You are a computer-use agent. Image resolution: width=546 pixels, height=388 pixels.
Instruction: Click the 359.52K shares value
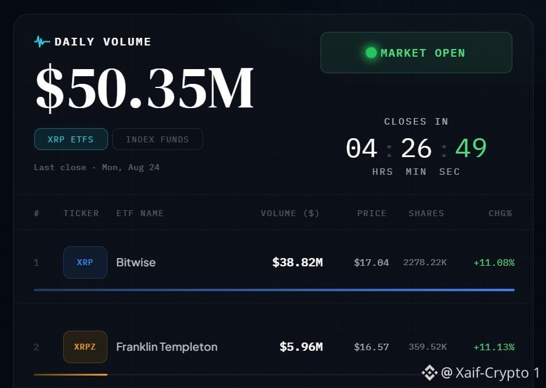pos(427,347)
